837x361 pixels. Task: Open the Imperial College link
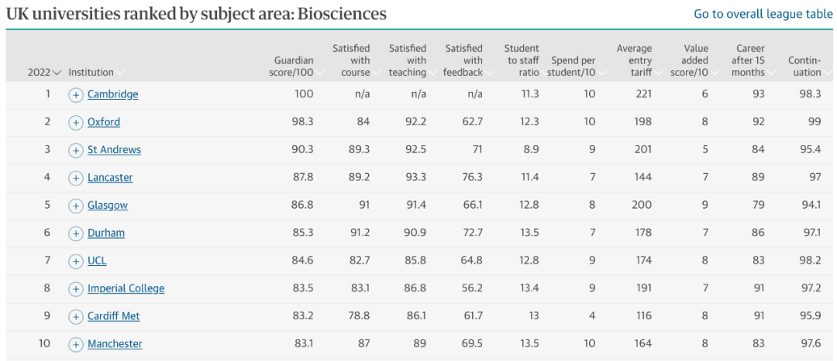(126, 288)
